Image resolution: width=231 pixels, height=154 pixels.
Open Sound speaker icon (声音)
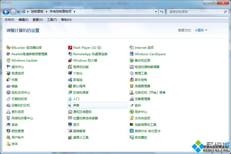coord(70,105)
